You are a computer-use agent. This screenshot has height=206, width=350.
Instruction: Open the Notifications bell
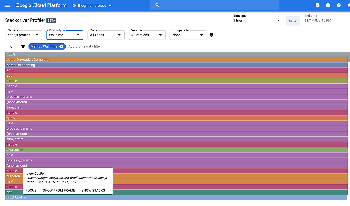click(349, 5)
